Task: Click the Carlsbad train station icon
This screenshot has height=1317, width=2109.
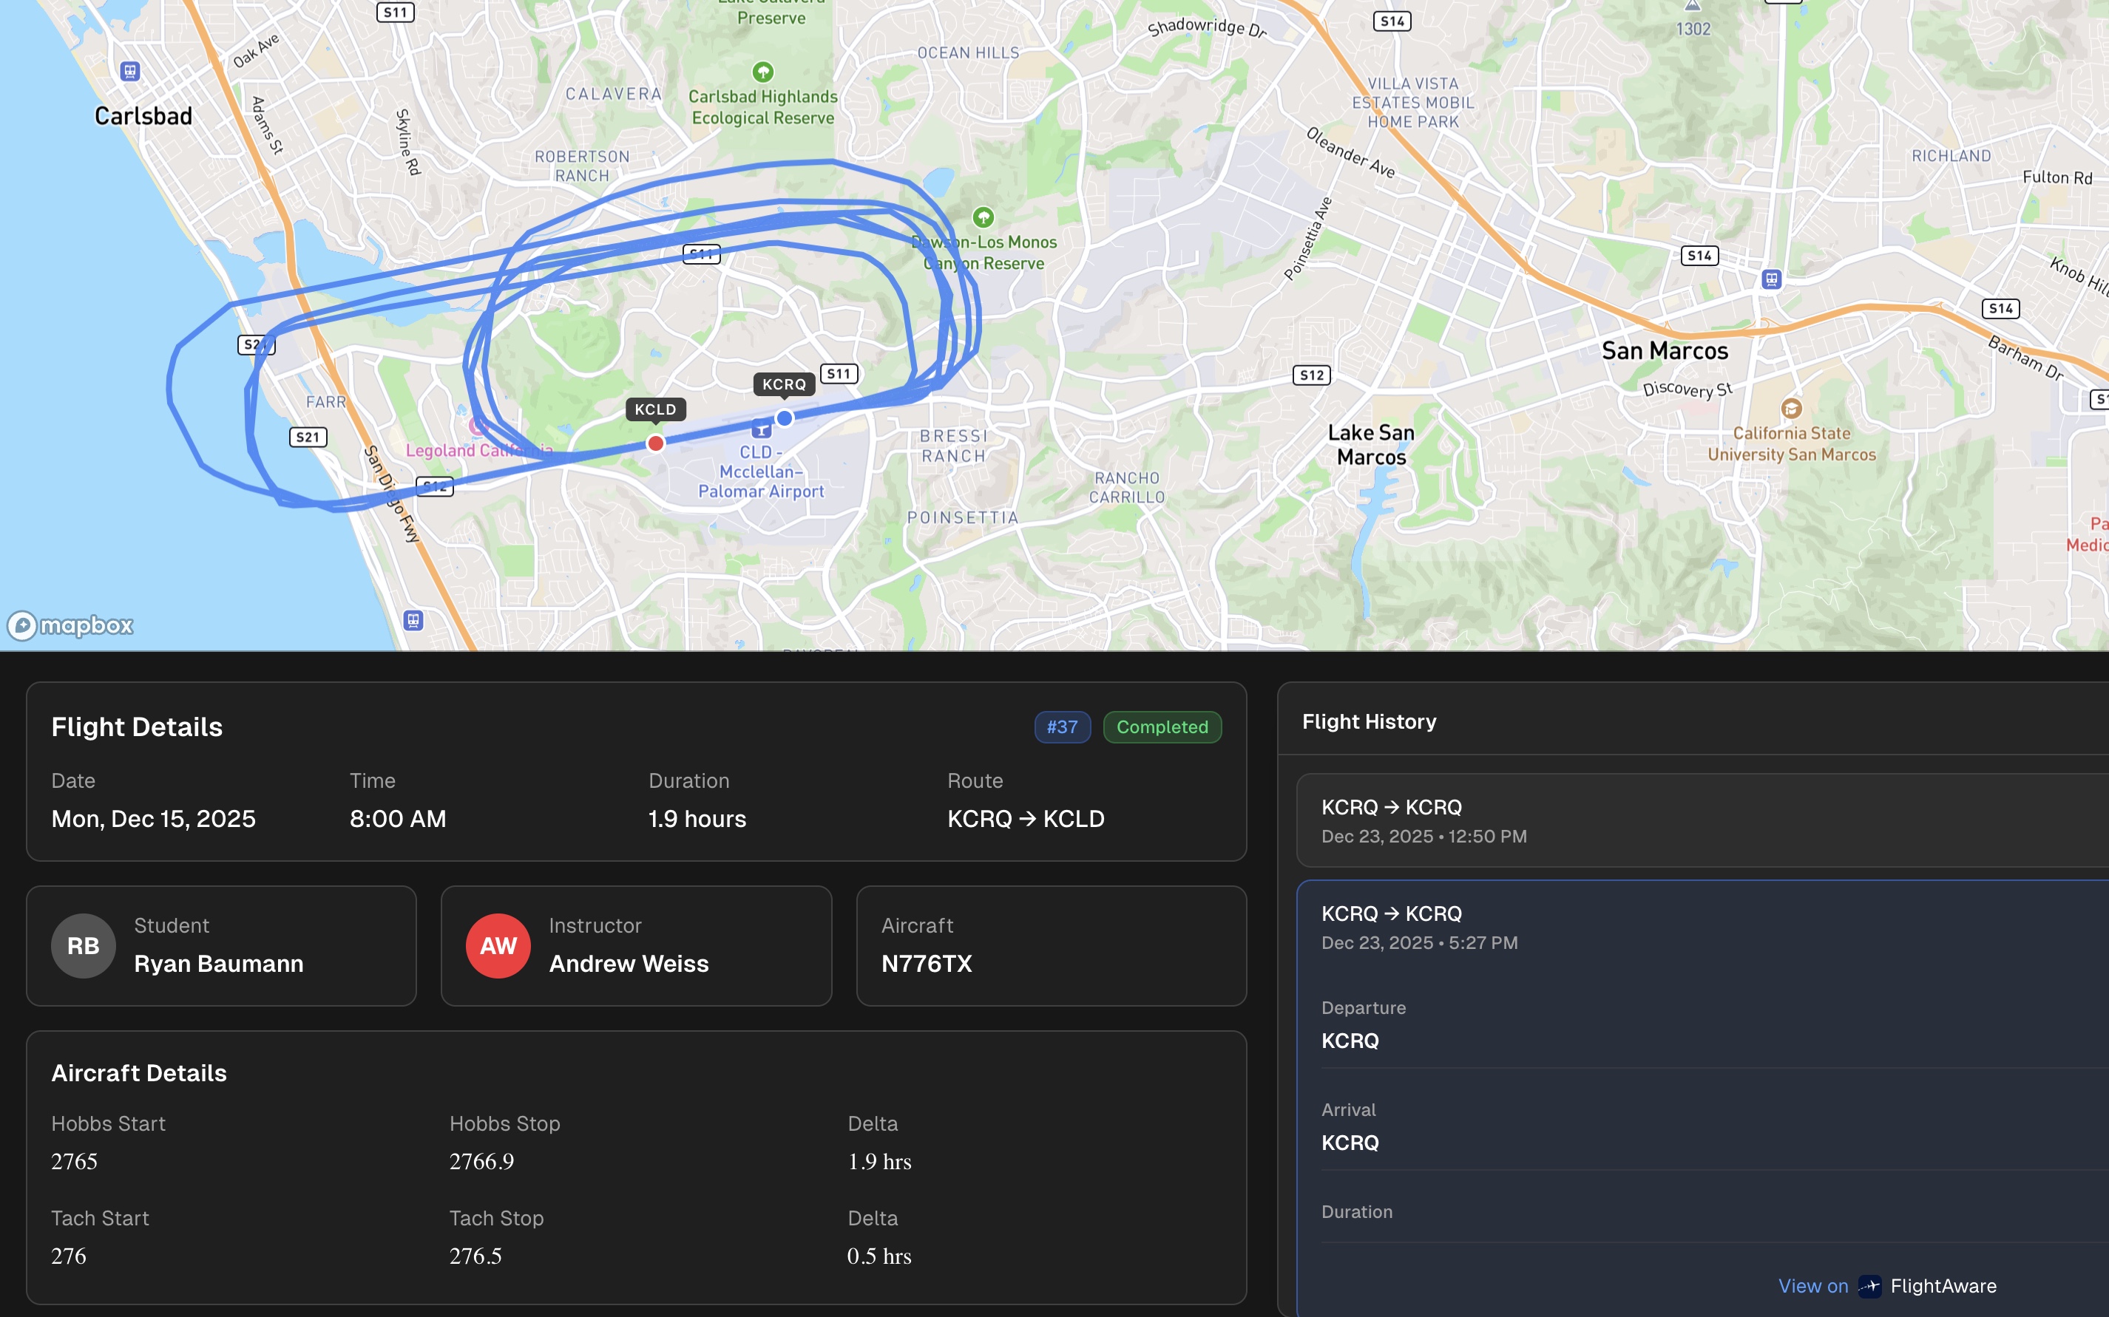Action: coord(130,72)
